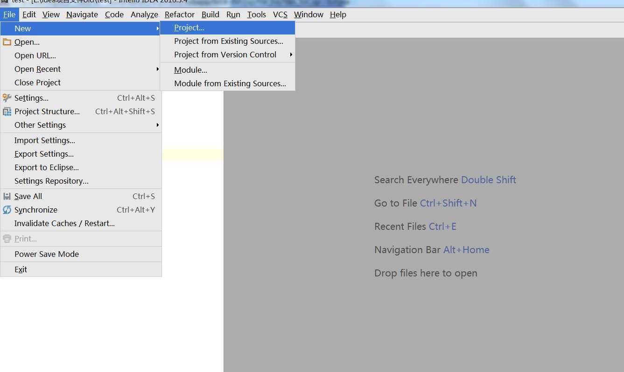Open the Build menu
The image size is (624, 372).
pyautogui.click(x=210, y=14)
